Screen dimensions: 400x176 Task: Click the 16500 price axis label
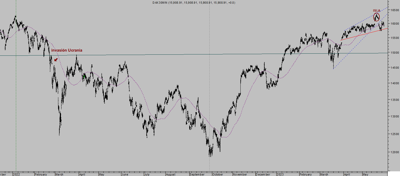click(394, 10)
